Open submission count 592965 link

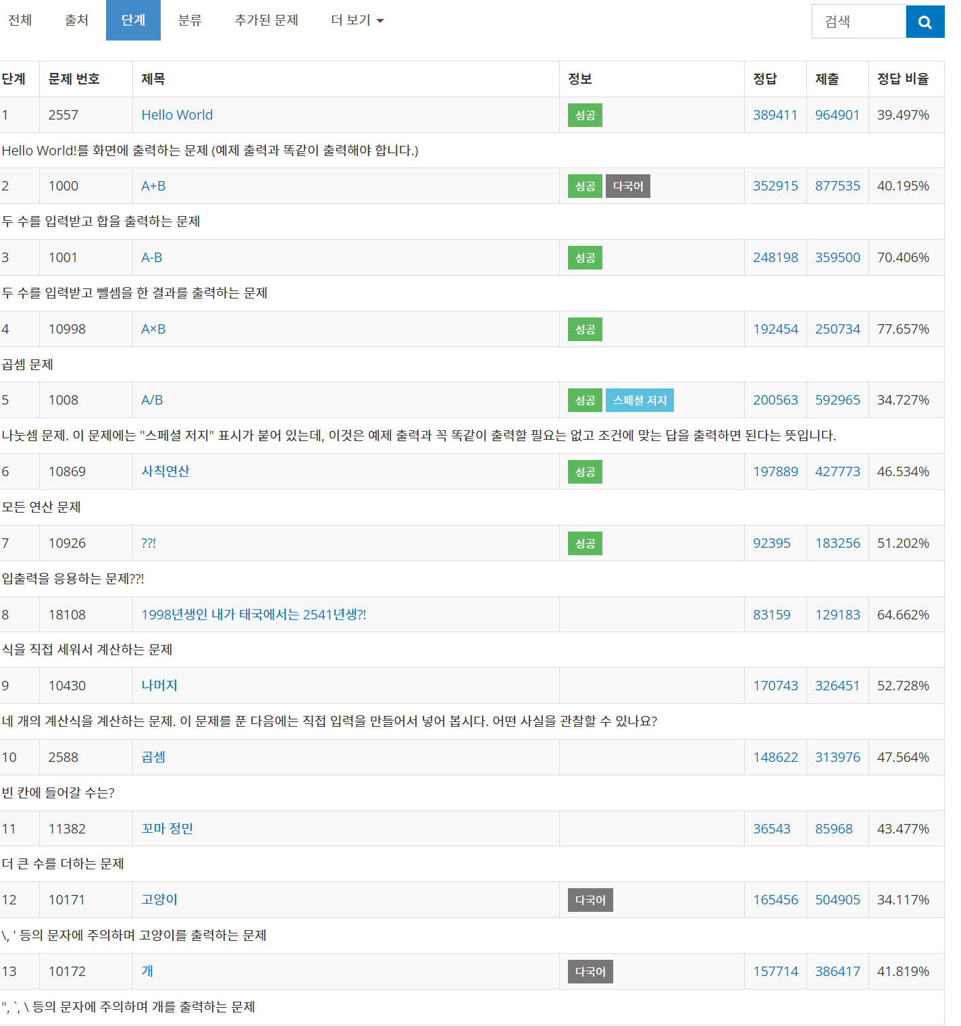click(837, 400)
